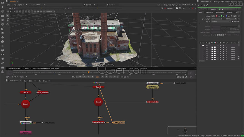The height and width of the screenshot is (137, 244).
Task: Click the play backward button
Action: pos(92,77)
